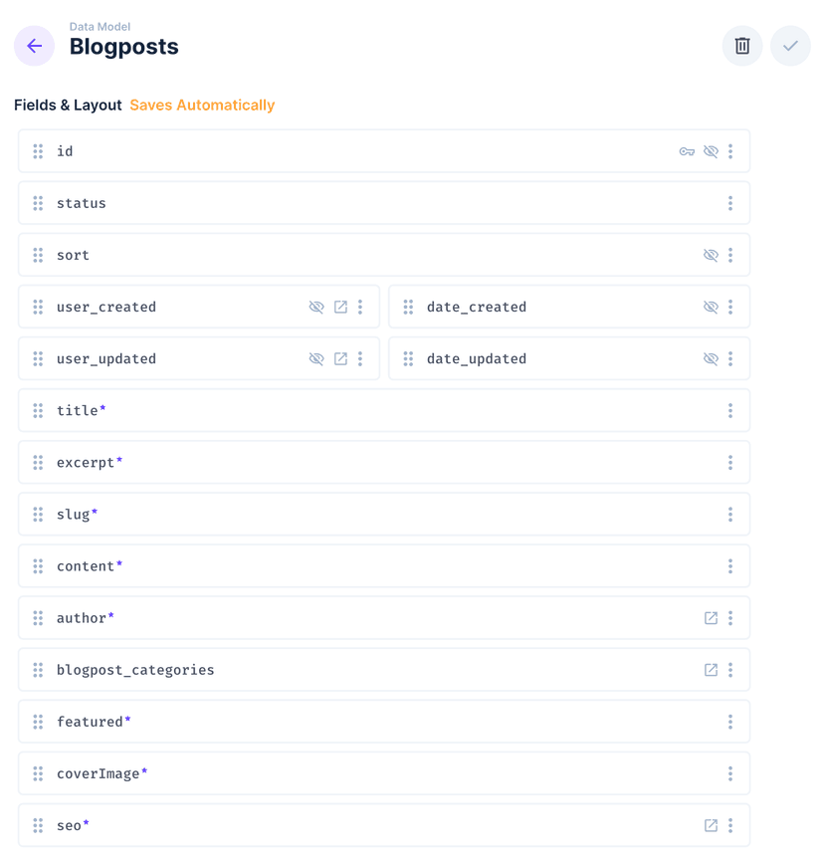This screenshot has height=863, width=824.
Task: Toggle visibility of the user_updated field
Action: point(316,358)
